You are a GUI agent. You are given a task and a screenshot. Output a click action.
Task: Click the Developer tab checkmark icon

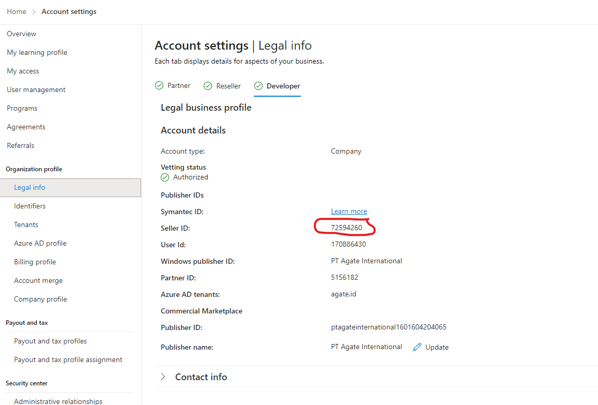point(258,86)
